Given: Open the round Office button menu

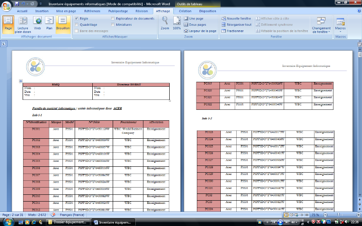Looking at the screenshot, I should (x=6, y=6).
